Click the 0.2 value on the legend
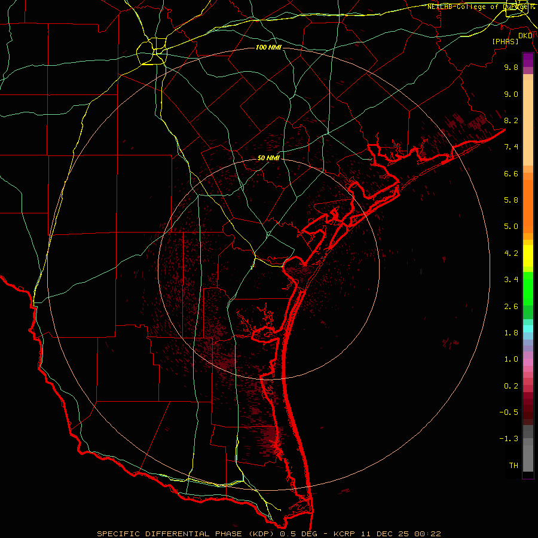Viewport: 538px width, 538px height. pos(511,386)
